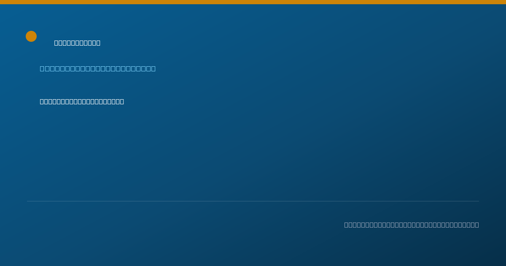506x266 pixels.
Task: Click the gray footer text at bottom right
Action: pyautogui.click(x=412, y=225)
